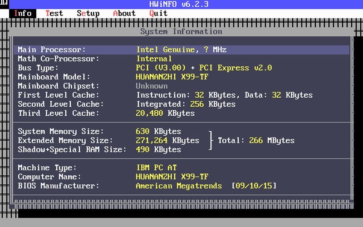Click the mainboard model value HUANANZHI X99-TF
Viewport: 363px width, 227px height.
(172, 77)
